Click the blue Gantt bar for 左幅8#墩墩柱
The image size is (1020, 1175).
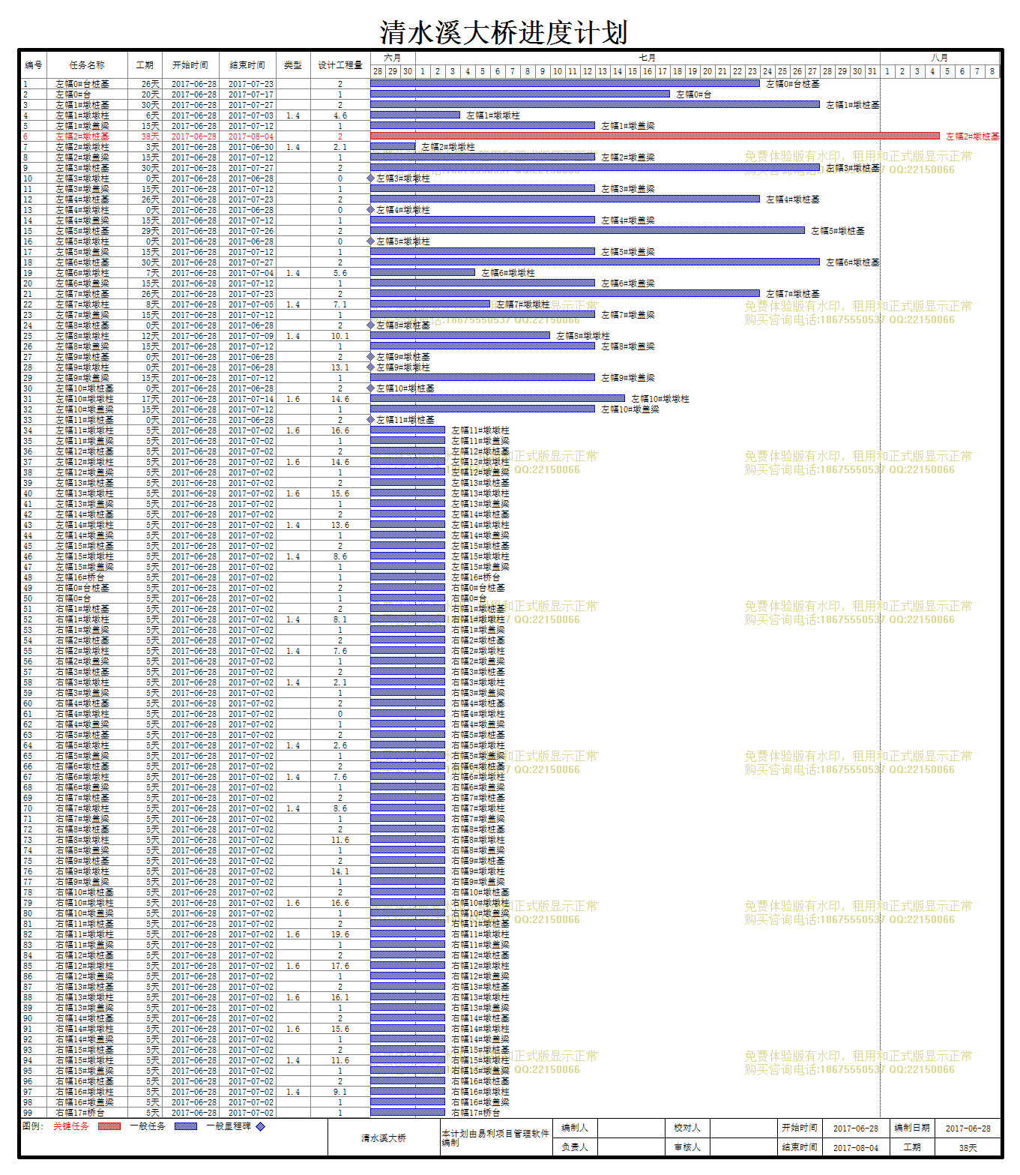(x=460, y=336)
